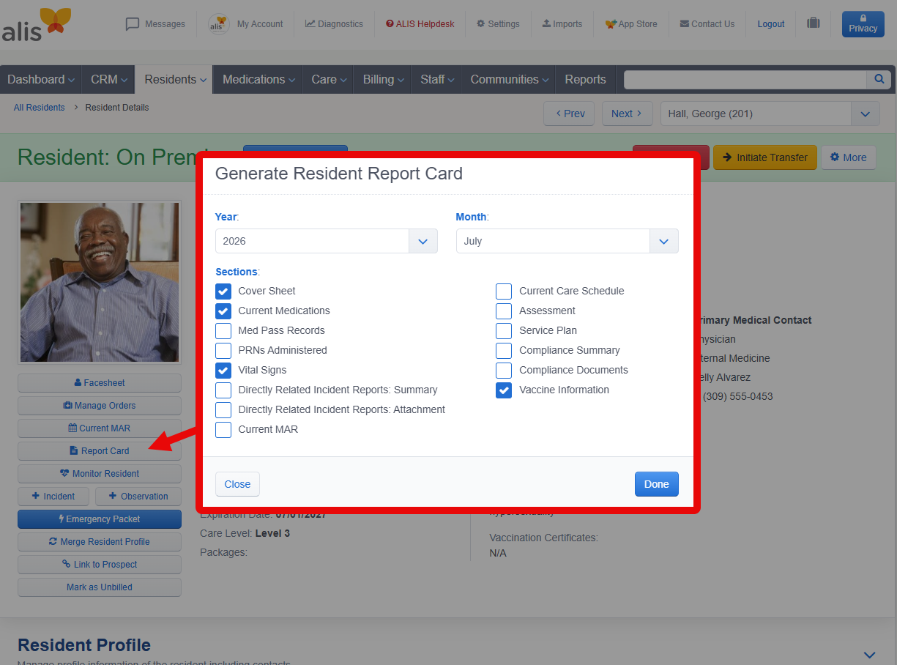The image size is (897, 665).
Task: Open the Current MAR sidebar button
Action: [x=100, y=428]
